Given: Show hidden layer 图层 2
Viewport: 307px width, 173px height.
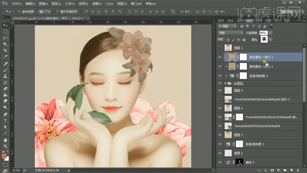Looking at the screenshot, I should click(220, 48).
